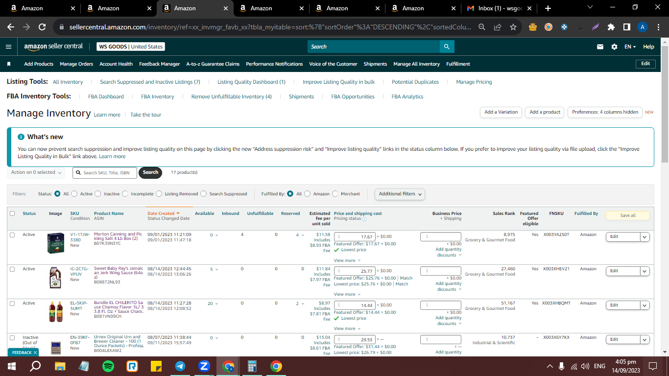Click the Search SKU, Title, ISBN field
Viewport: 669px width, 376px height.
tap(105, 172)
